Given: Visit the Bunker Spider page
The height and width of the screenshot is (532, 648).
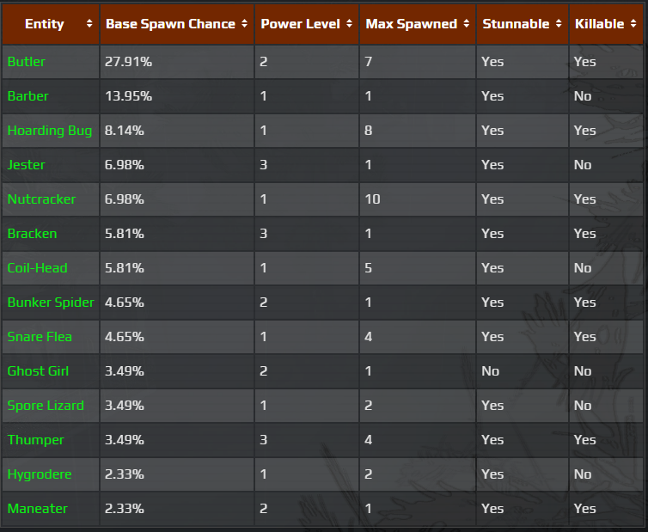Looking at the screenshot, I should (x=51, y=303).
